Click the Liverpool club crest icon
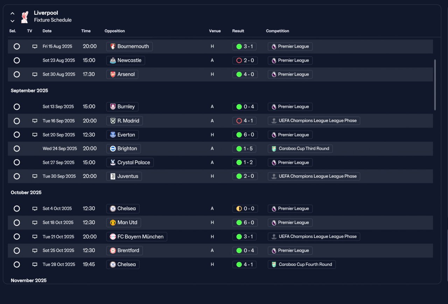The image size is (448, 304). pos(24,17)
